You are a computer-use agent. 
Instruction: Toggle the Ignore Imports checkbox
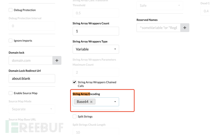(x=11, y=40)
